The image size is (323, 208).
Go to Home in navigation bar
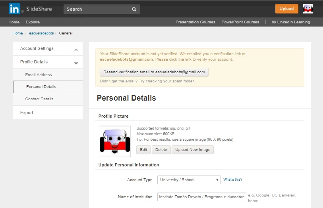click(x=14, y=22)
